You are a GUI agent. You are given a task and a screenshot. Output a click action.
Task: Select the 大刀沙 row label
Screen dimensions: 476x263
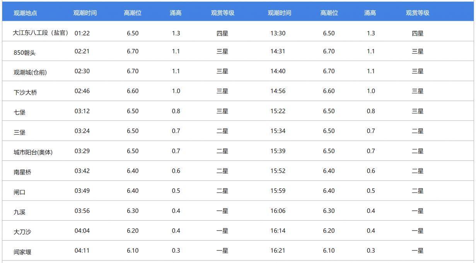pos(22,232)
